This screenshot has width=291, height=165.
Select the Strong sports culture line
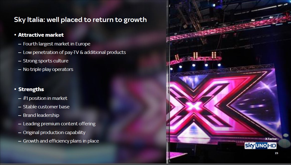(46, 61)
